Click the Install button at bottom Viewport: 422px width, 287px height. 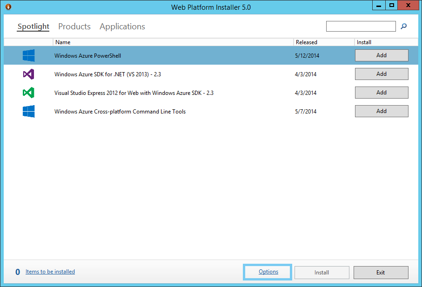(x=322, y=273)
